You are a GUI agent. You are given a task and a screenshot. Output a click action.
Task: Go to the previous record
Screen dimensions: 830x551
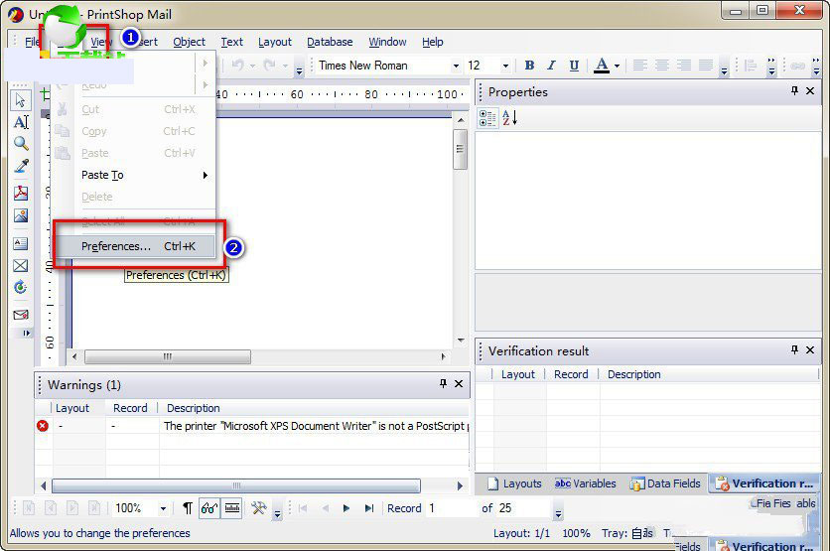[325, 508]
